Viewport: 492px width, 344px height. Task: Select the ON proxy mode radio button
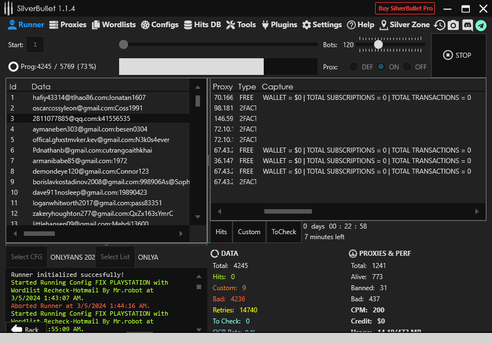[x=381, y=67]
